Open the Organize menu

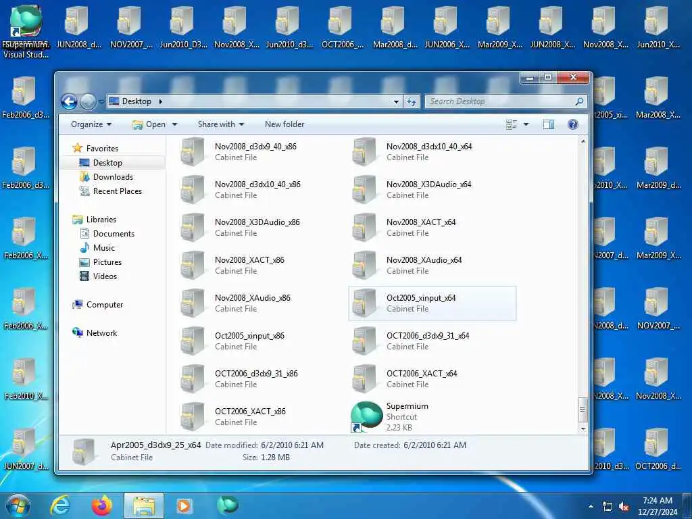[x=91, y=124]
